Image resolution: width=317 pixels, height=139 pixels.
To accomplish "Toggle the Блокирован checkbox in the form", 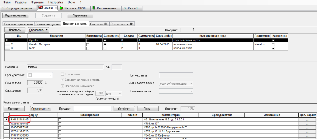I will pos(62,74).
